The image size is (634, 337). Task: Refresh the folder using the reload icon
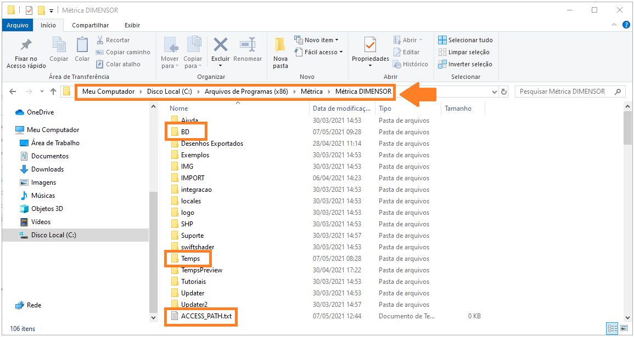click(504, 92)
